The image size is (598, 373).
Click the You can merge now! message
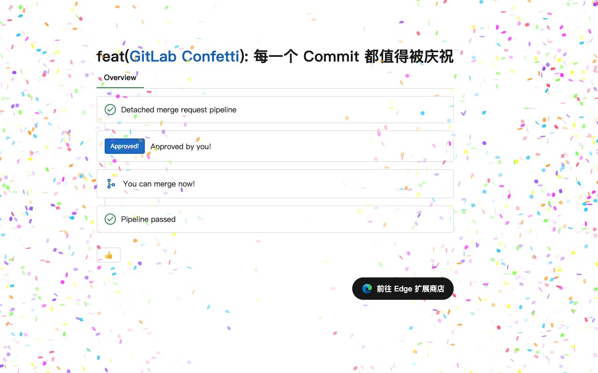pyautogui.click(x=159, y=184)
